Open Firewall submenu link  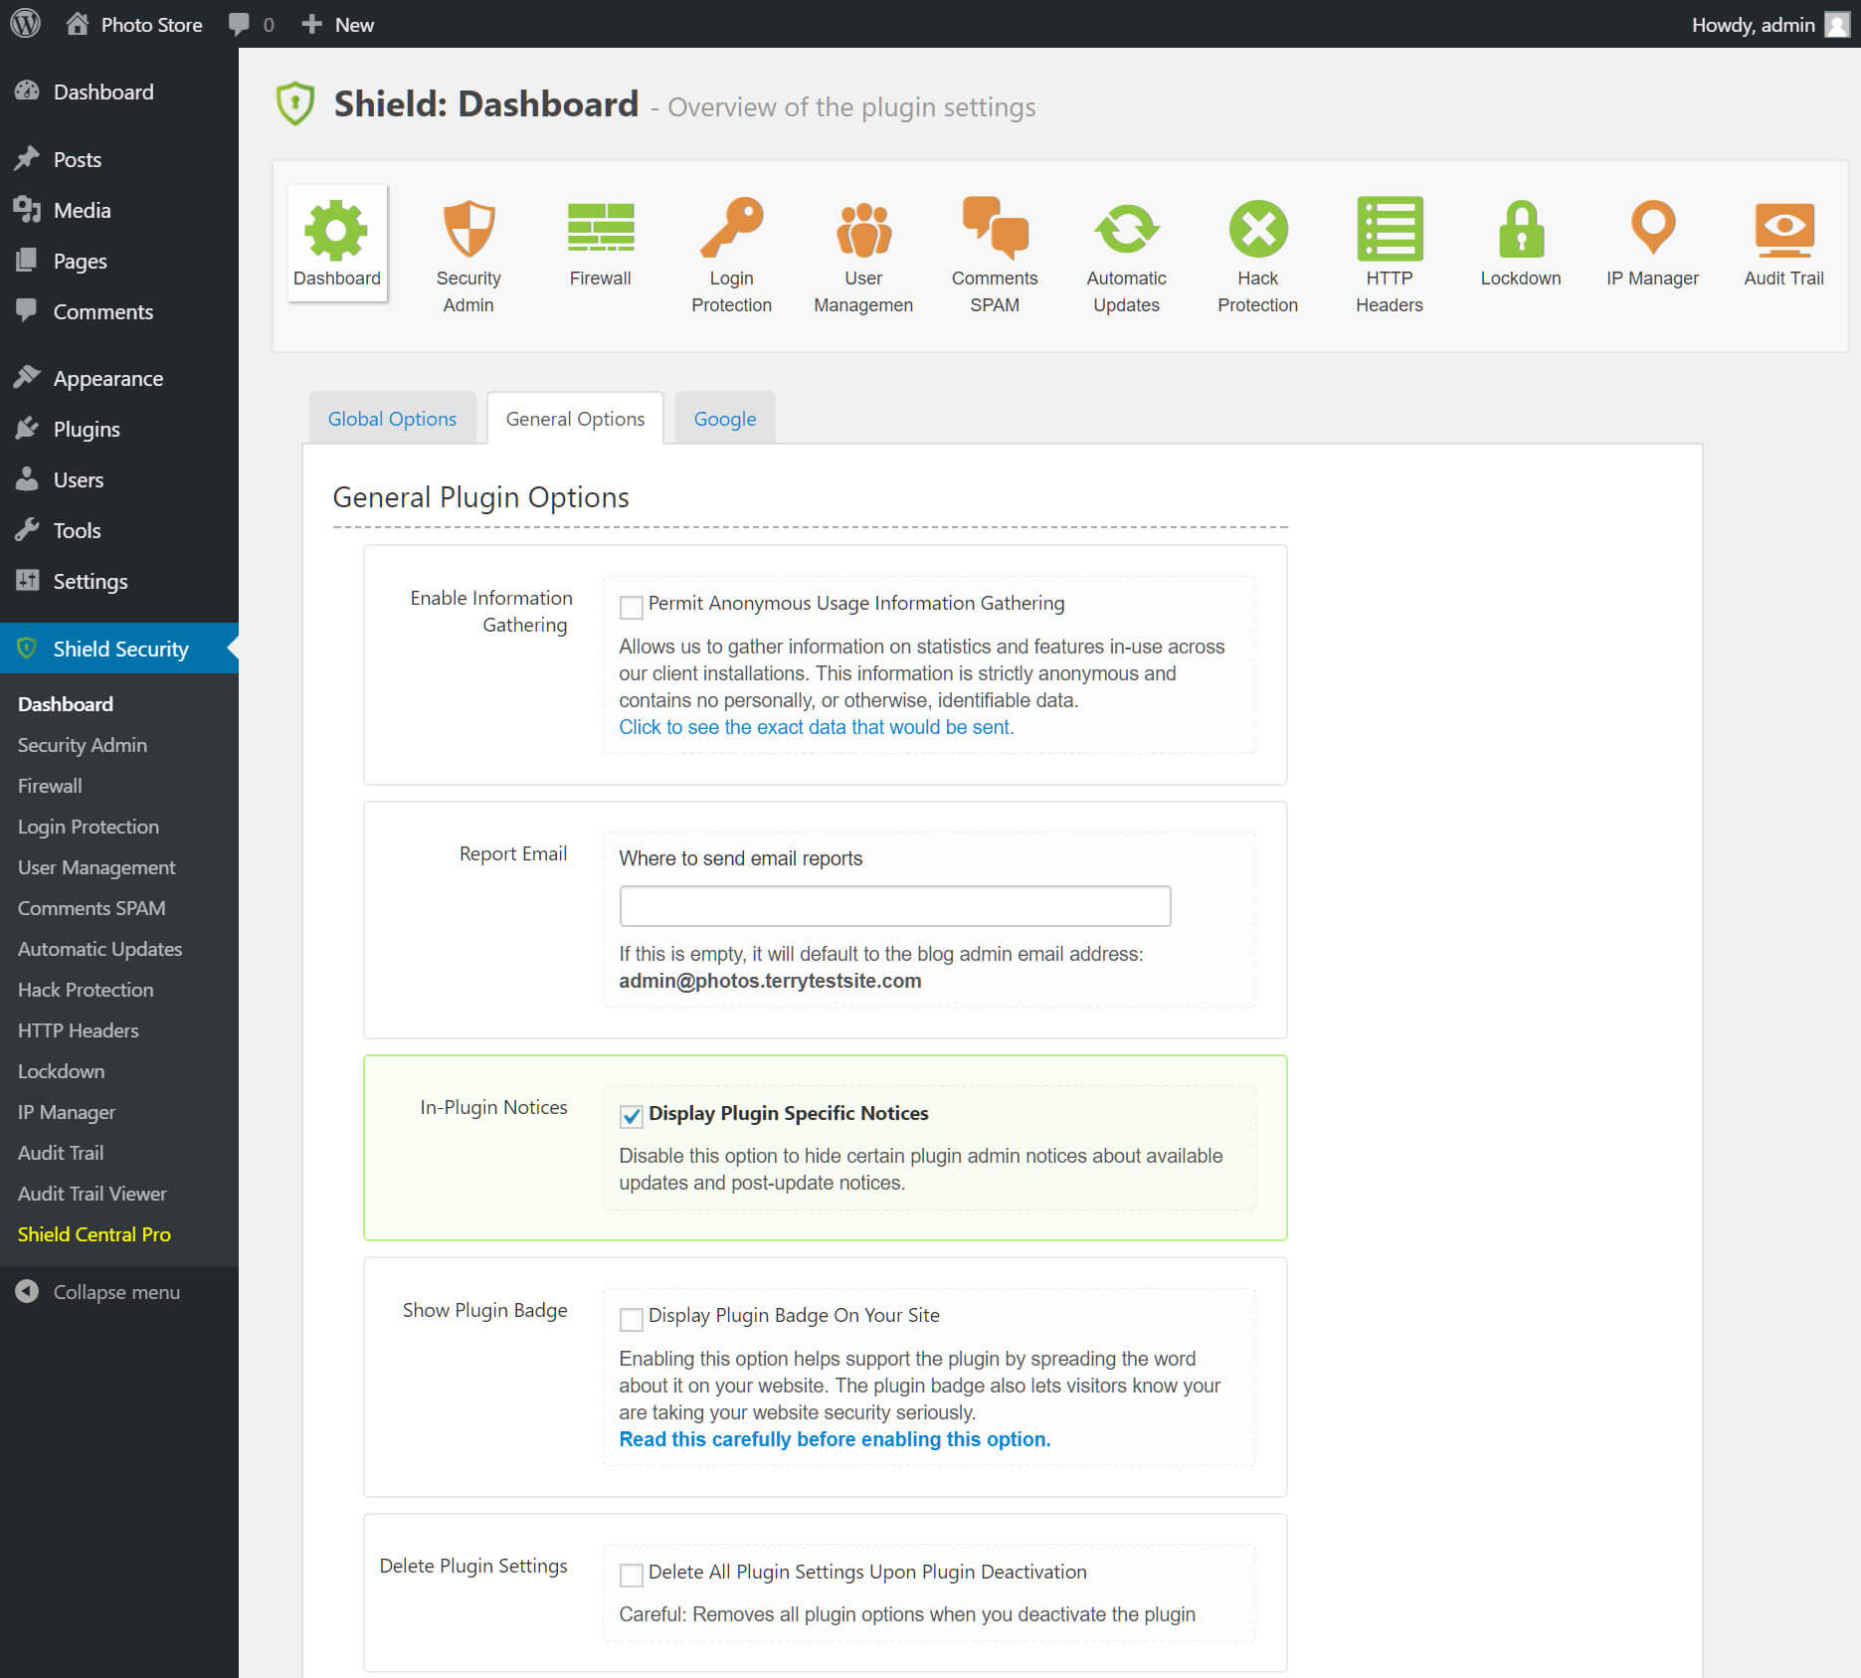point(50,786)
